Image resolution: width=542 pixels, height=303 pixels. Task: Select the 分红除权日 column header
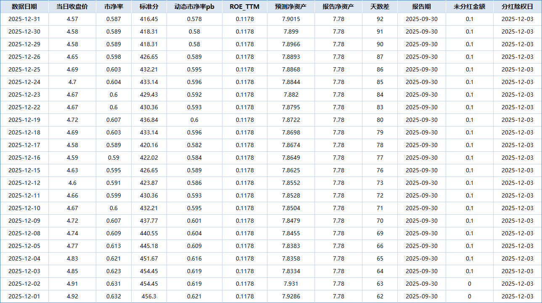pyautogui.click(x=517, y=7)
